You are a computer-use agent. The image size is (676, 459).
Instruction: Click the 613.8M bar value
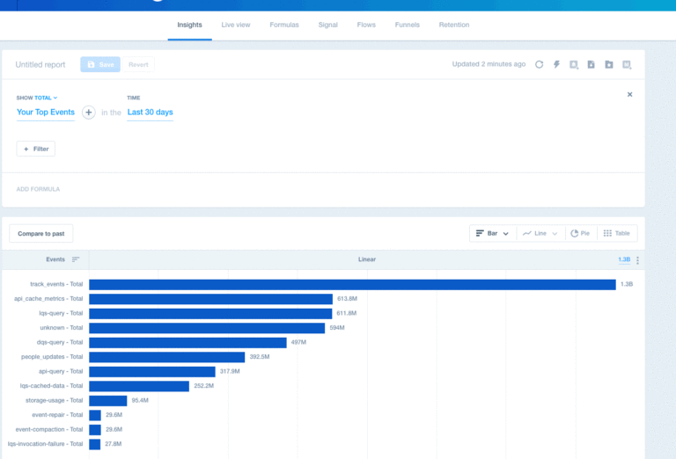tap(347, 299)
